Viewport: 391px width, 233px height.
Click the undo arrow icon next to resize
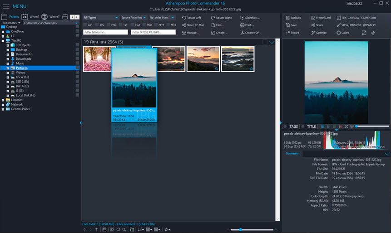tap(373, 33)
